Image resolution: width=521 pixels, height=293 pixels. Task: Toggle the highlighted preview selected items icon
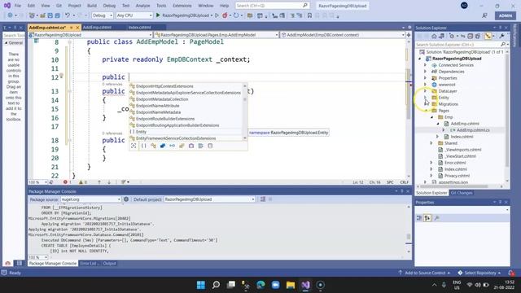488,36
